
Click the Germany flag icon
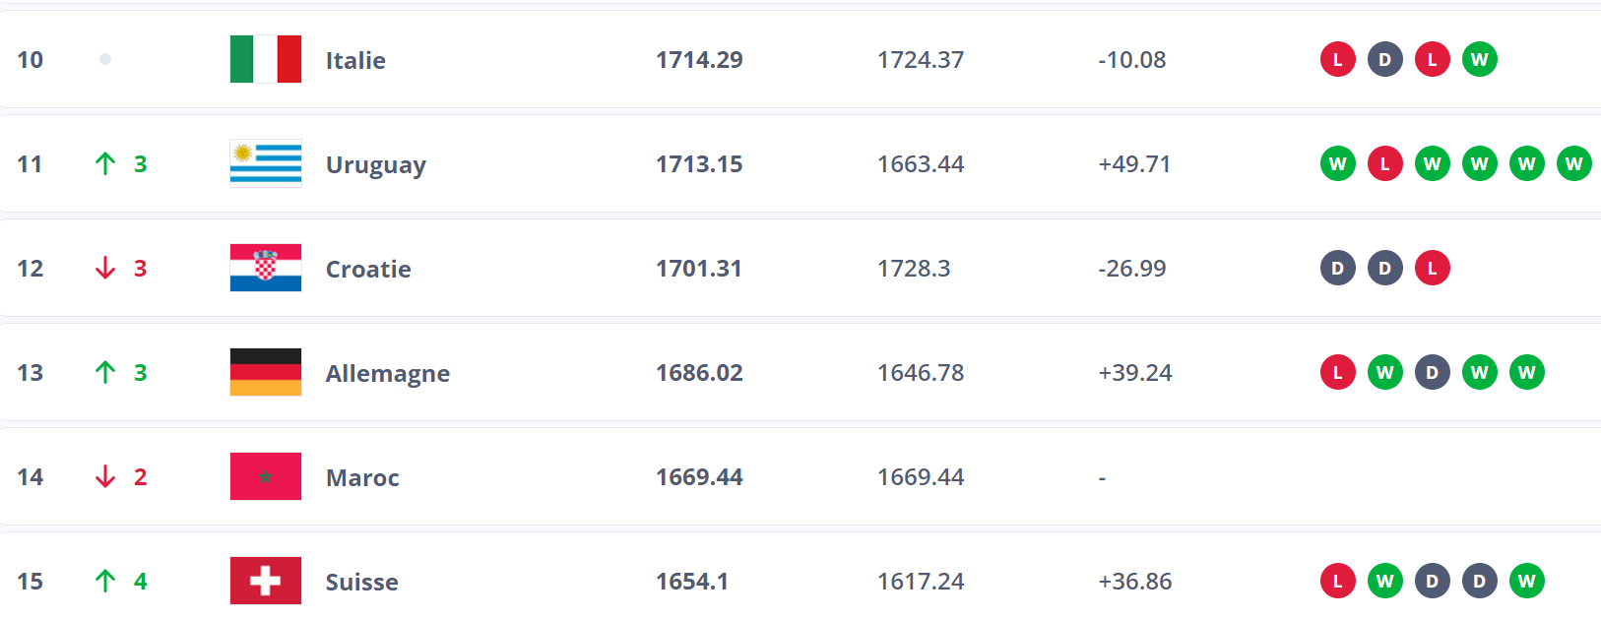[x=265, y=372]
